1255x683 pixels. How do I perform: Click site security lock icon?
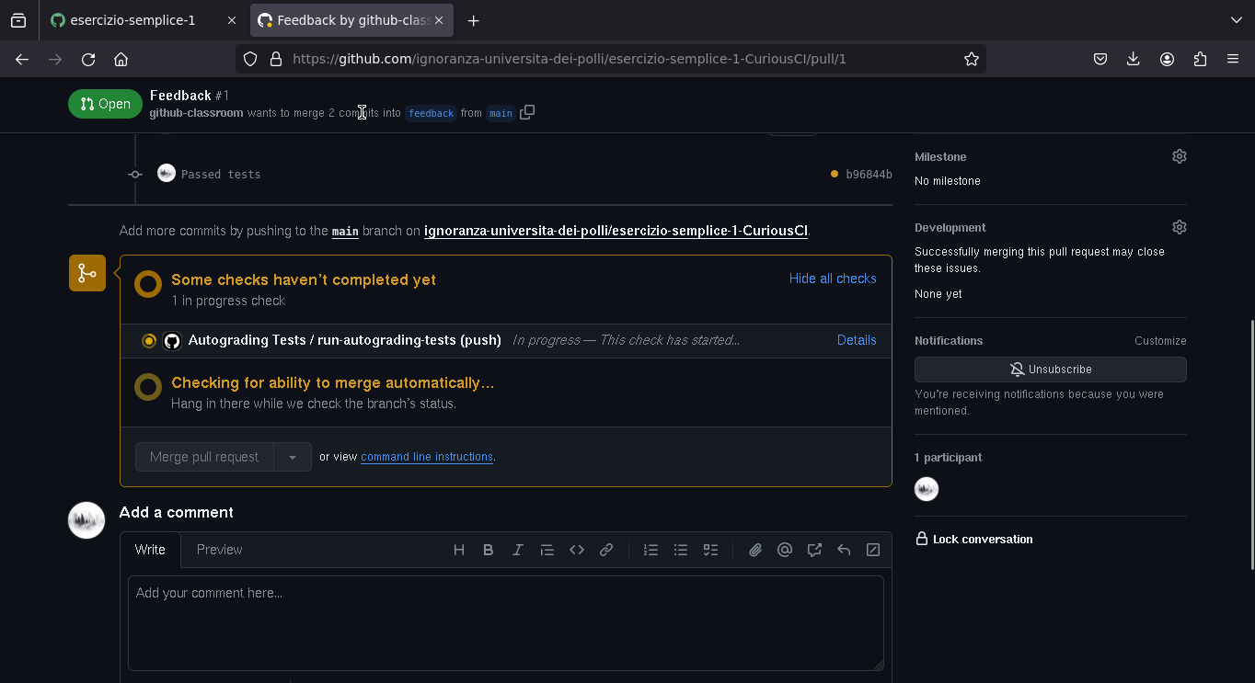[275, 59]
